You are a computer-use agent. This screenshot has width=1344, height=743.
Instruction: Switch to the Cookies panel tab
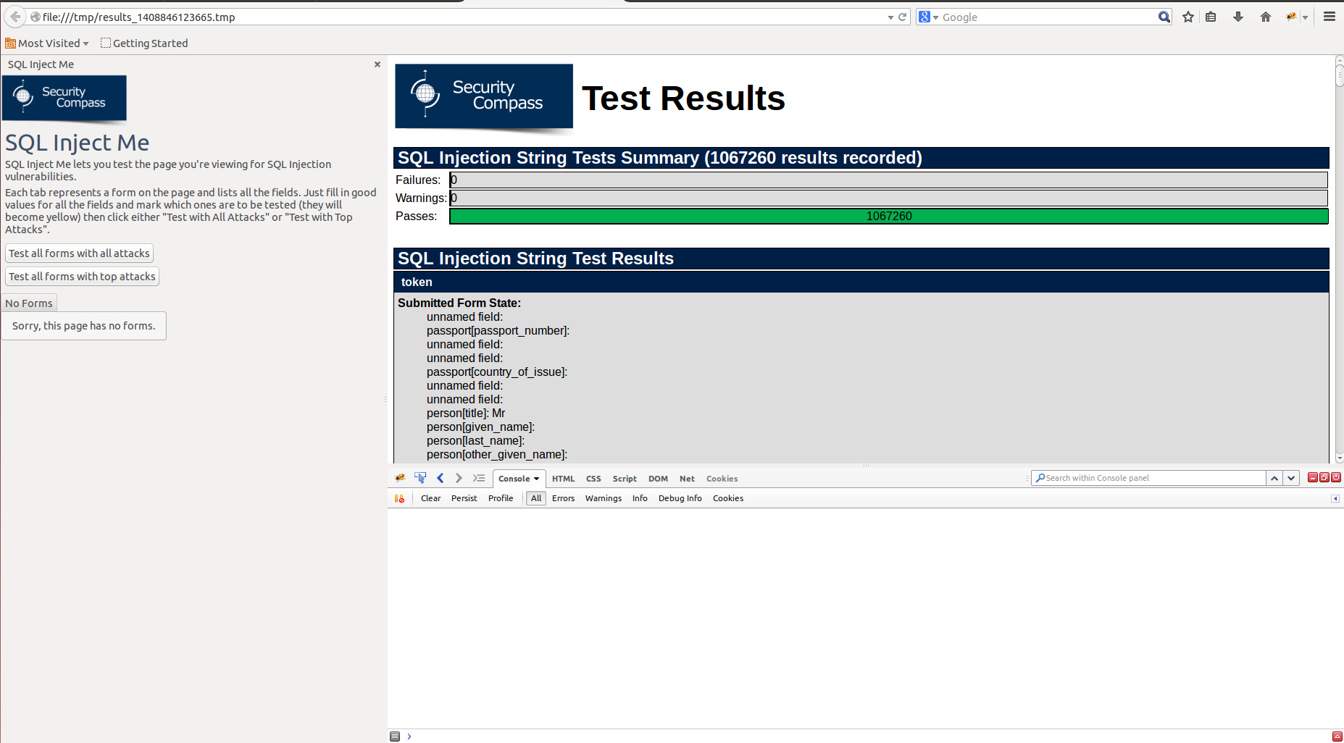tap(722, 479)
